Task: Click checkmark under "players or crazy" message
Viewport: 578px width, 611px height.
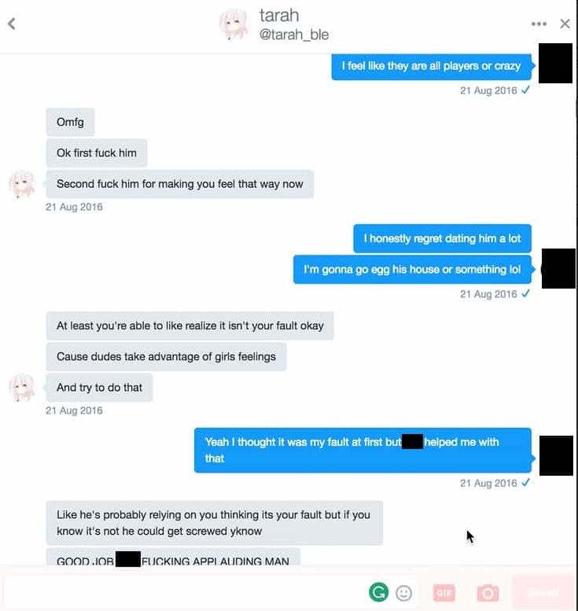Action: [x=525, y=90]
